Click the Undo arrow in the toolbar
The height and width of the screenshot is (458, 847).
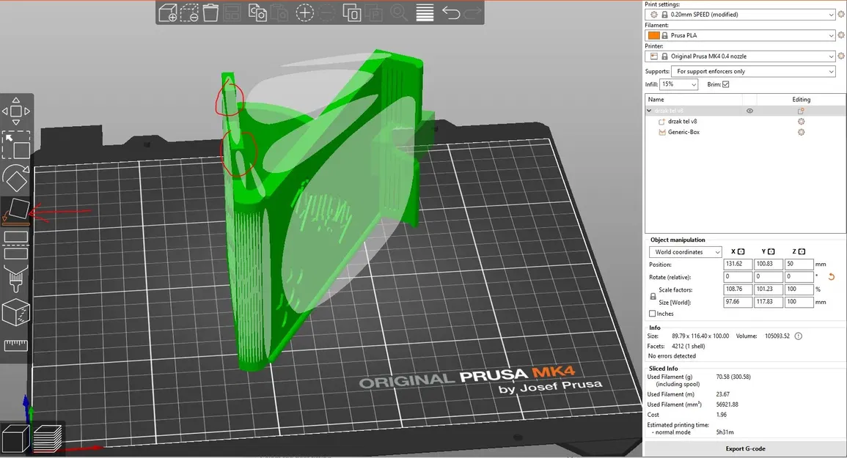click(450, 12)
